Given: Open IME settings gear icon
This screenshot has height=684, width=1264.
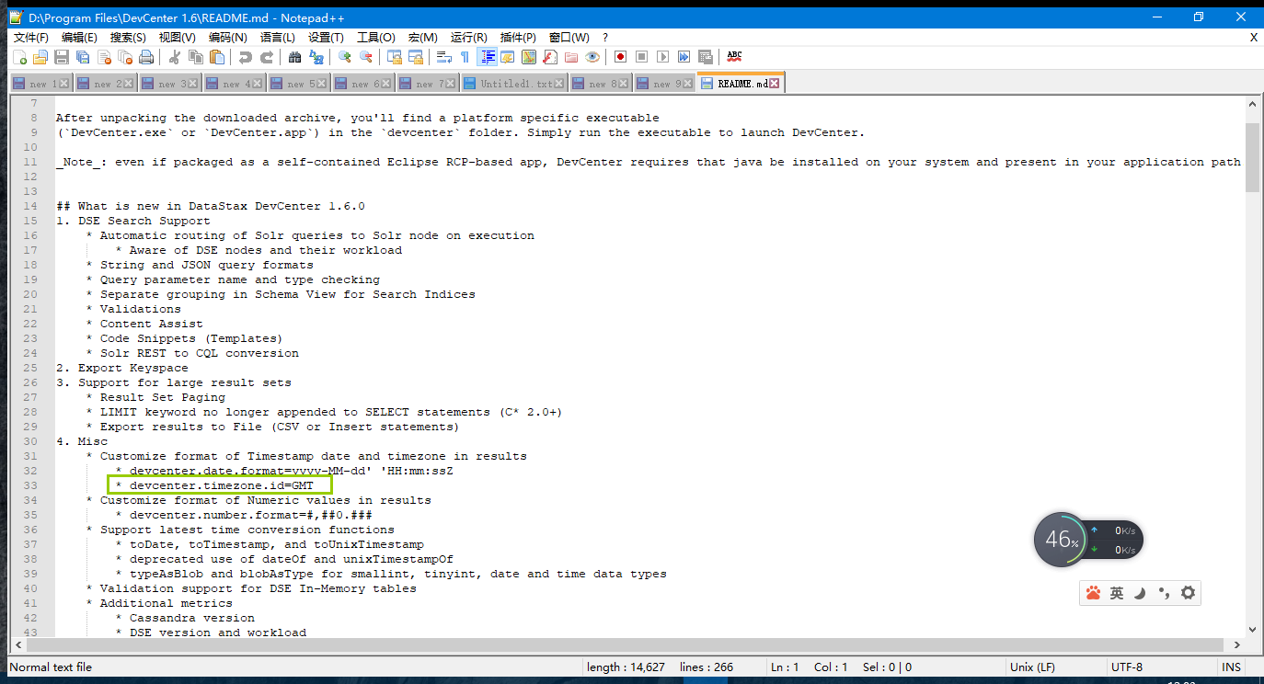Looking at the screenshot, I should click(1188, 593).
